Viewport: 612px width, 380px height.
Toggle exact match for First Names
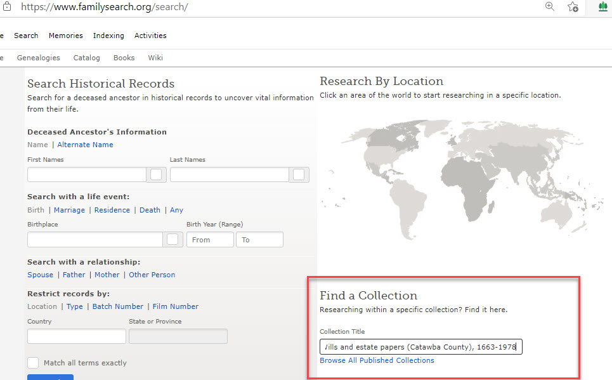click(156, 174)
